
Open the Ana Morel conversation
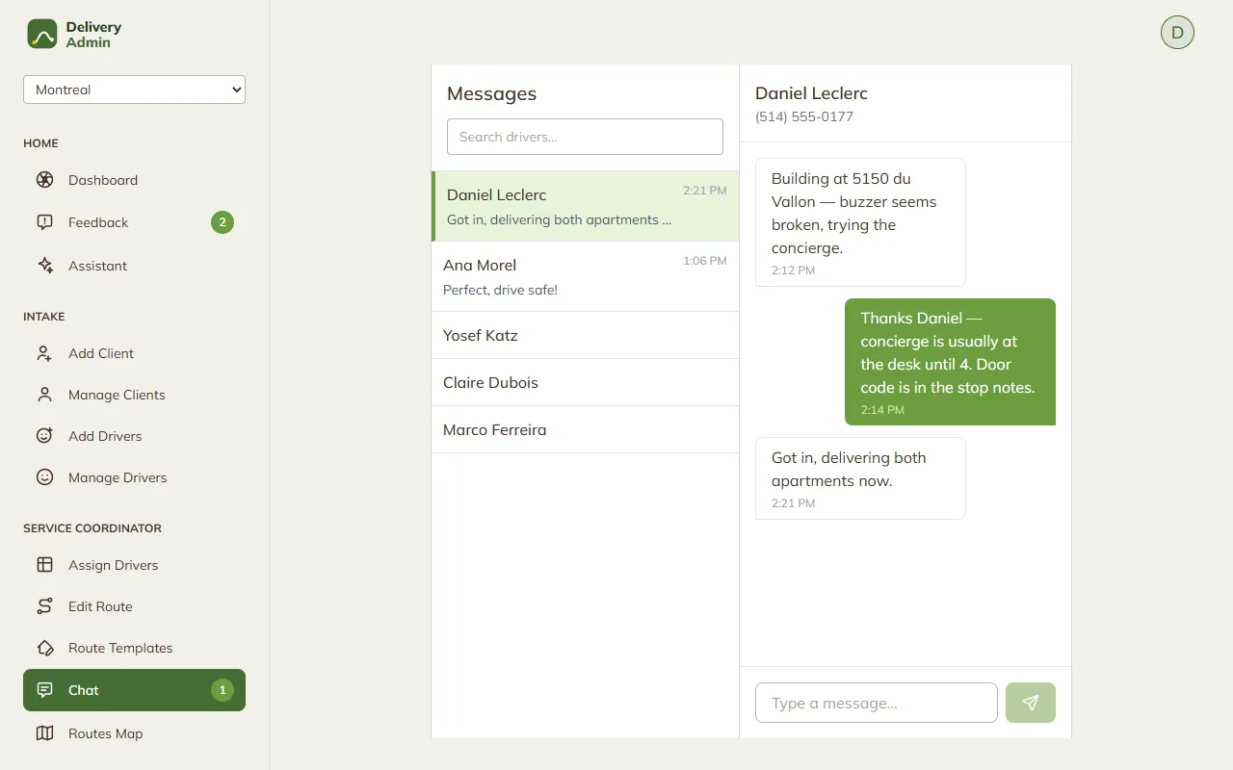[x=585, y=276]
